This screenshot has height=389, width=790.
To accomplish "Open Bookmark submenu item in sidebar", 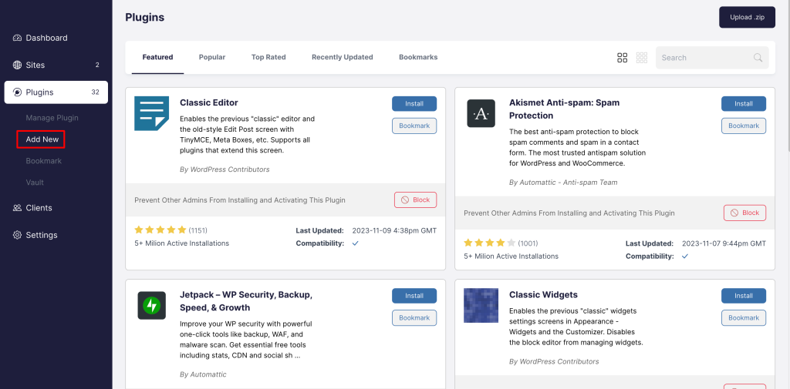I will click(x=44, y=161).
